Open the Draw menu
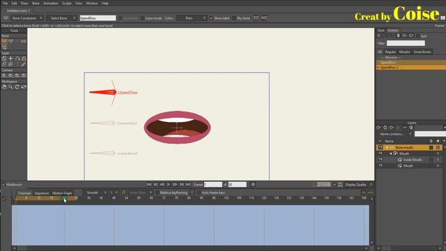 [24, 3]
